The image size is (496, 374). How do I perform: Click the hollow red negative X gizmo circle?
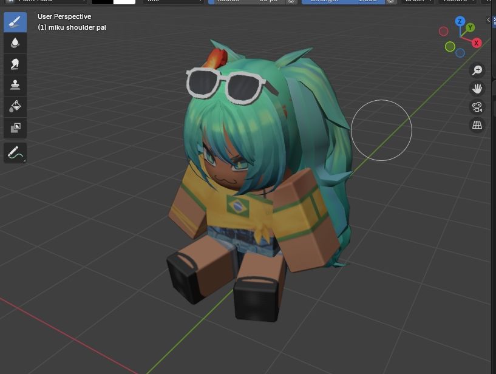(x=444, y=32)
